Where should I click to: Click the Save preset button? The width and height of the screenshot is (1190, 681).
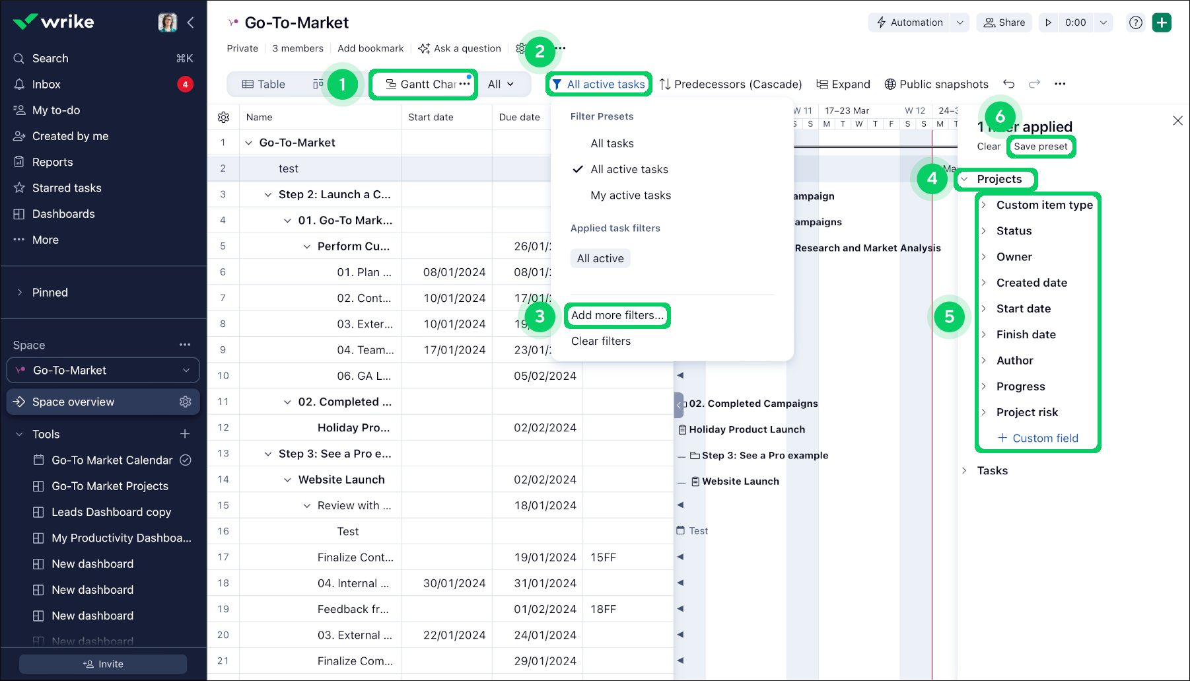point(1040,147)
